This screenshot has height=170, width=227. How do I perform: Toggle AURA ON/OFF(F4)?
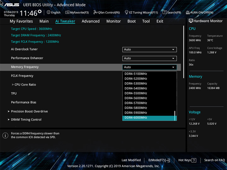click(x=202, y=13)
